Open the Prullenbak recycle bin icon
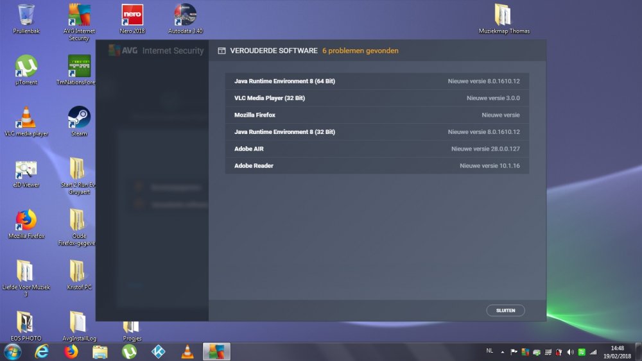The height and width of the screenshot is (361, 642). coord(26,19)
